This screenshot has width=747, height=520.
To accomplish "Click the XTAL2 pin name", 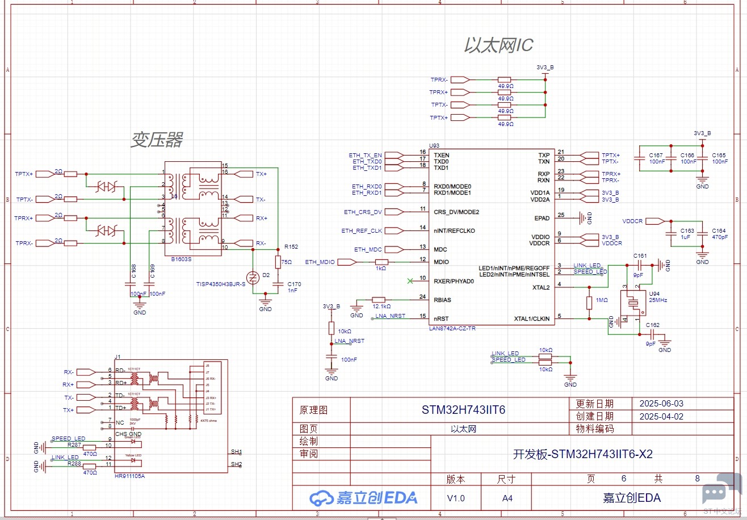I will [540, 287].
